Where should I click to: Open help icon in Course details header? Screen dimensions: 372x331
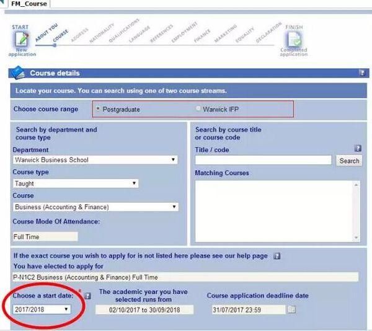click(362, 73)
